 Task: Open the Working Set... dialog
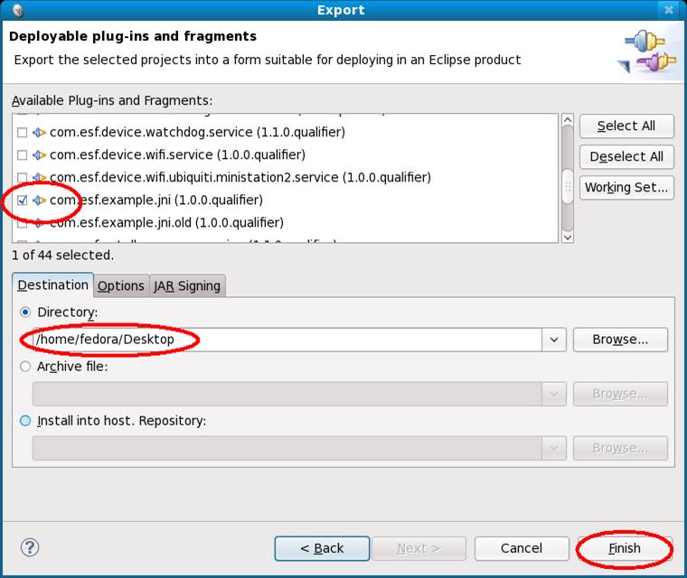point(626,188)
